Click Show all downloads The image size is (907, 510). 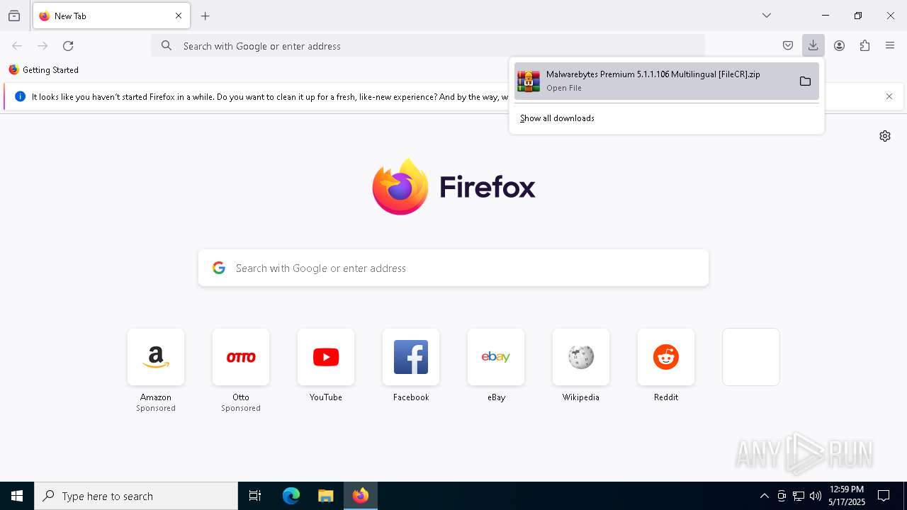point(557,118)
